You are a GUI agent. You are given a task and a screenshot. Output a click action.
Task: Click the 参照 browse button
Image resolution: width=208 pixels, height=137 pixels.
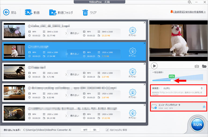[86, 130]
